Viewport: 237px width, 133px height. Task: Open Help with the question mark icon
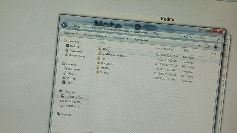pos(216,47)
